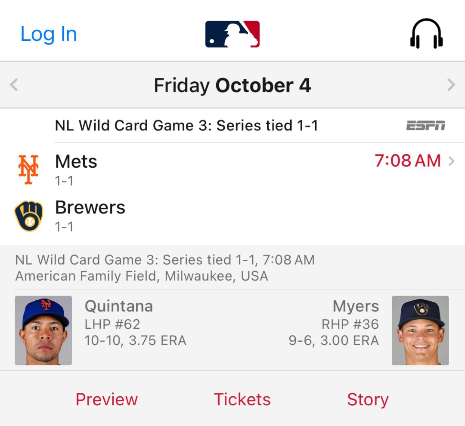
Task: Open the Preview tab
Action: 107,399
